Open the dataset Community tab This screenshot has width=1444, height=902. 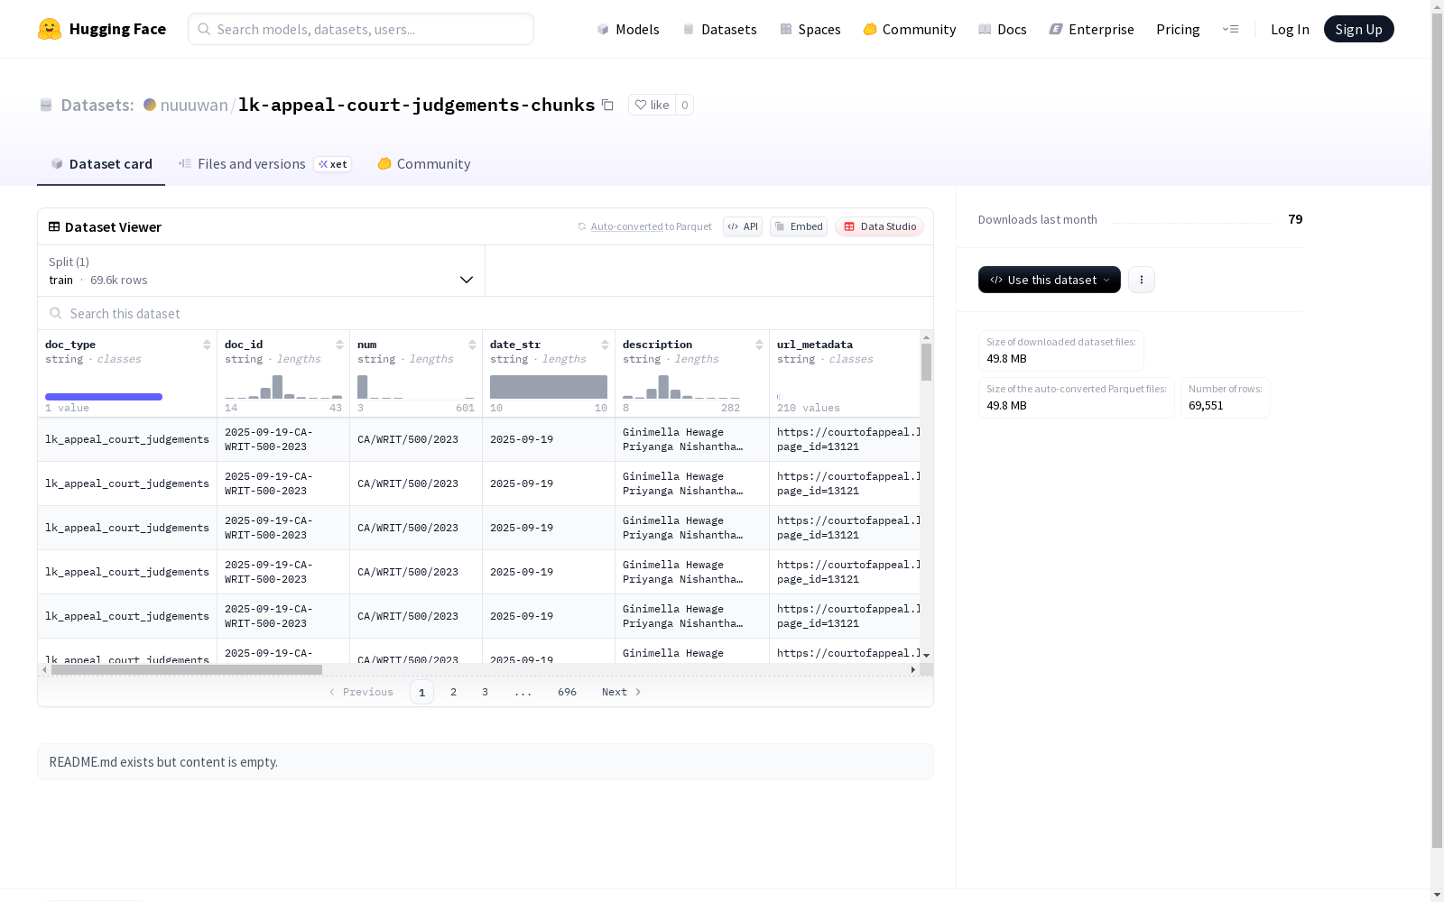(x=424, y=164)
